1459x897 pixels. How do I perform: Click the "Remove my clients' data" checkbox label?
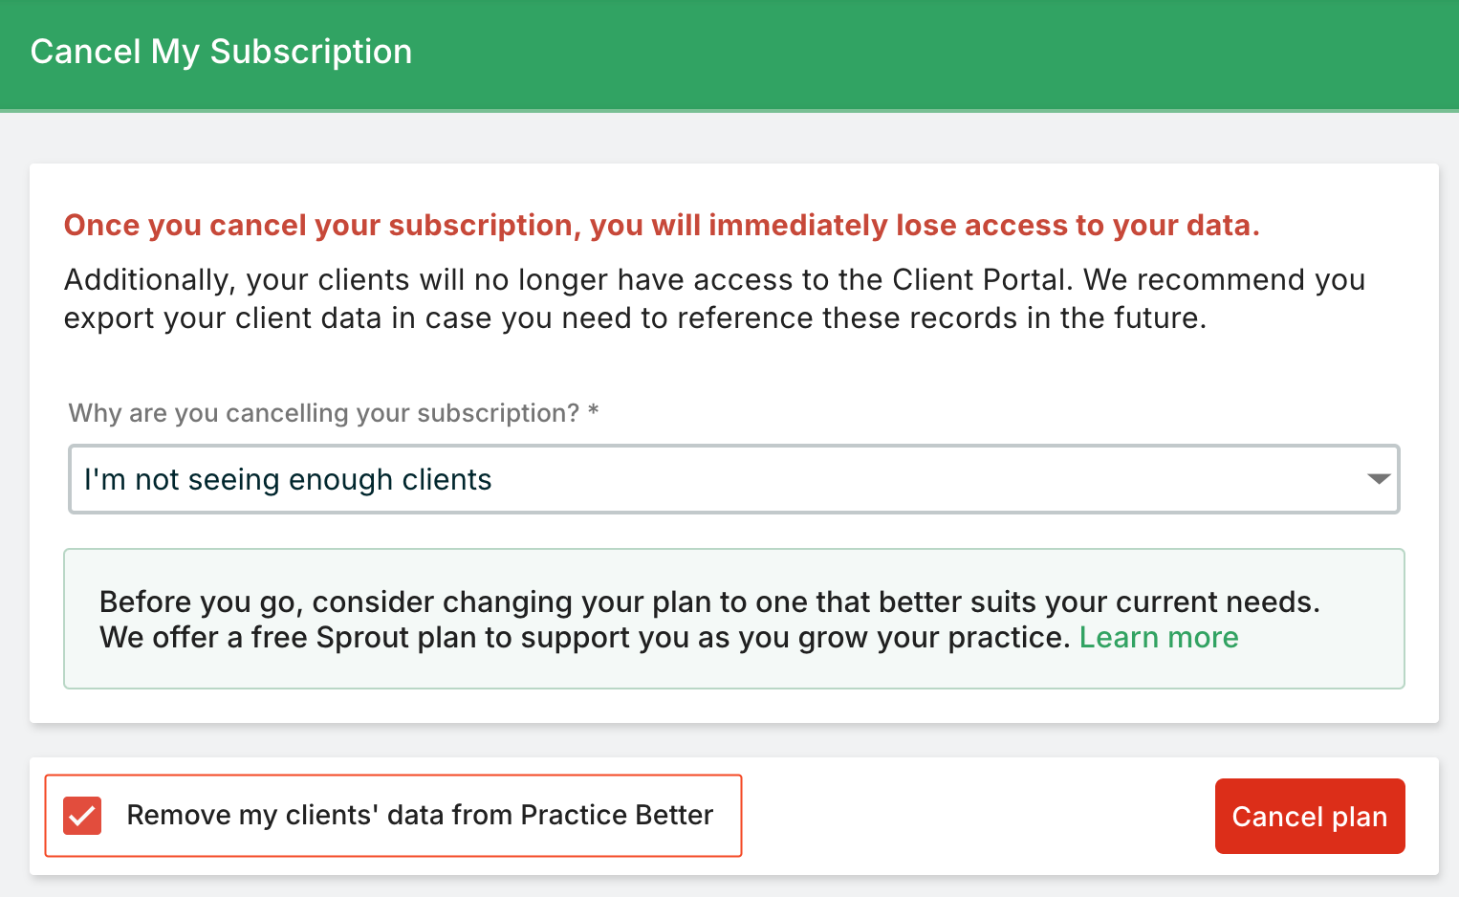click(419, 816)
